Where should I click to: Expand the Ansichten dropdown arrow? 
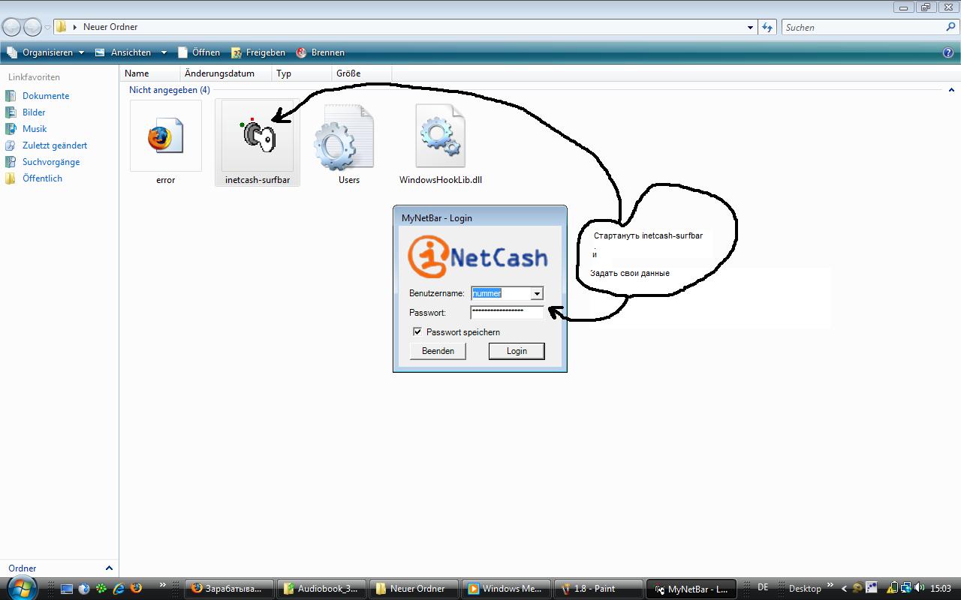pyautogui.click(x=164, y=52)
